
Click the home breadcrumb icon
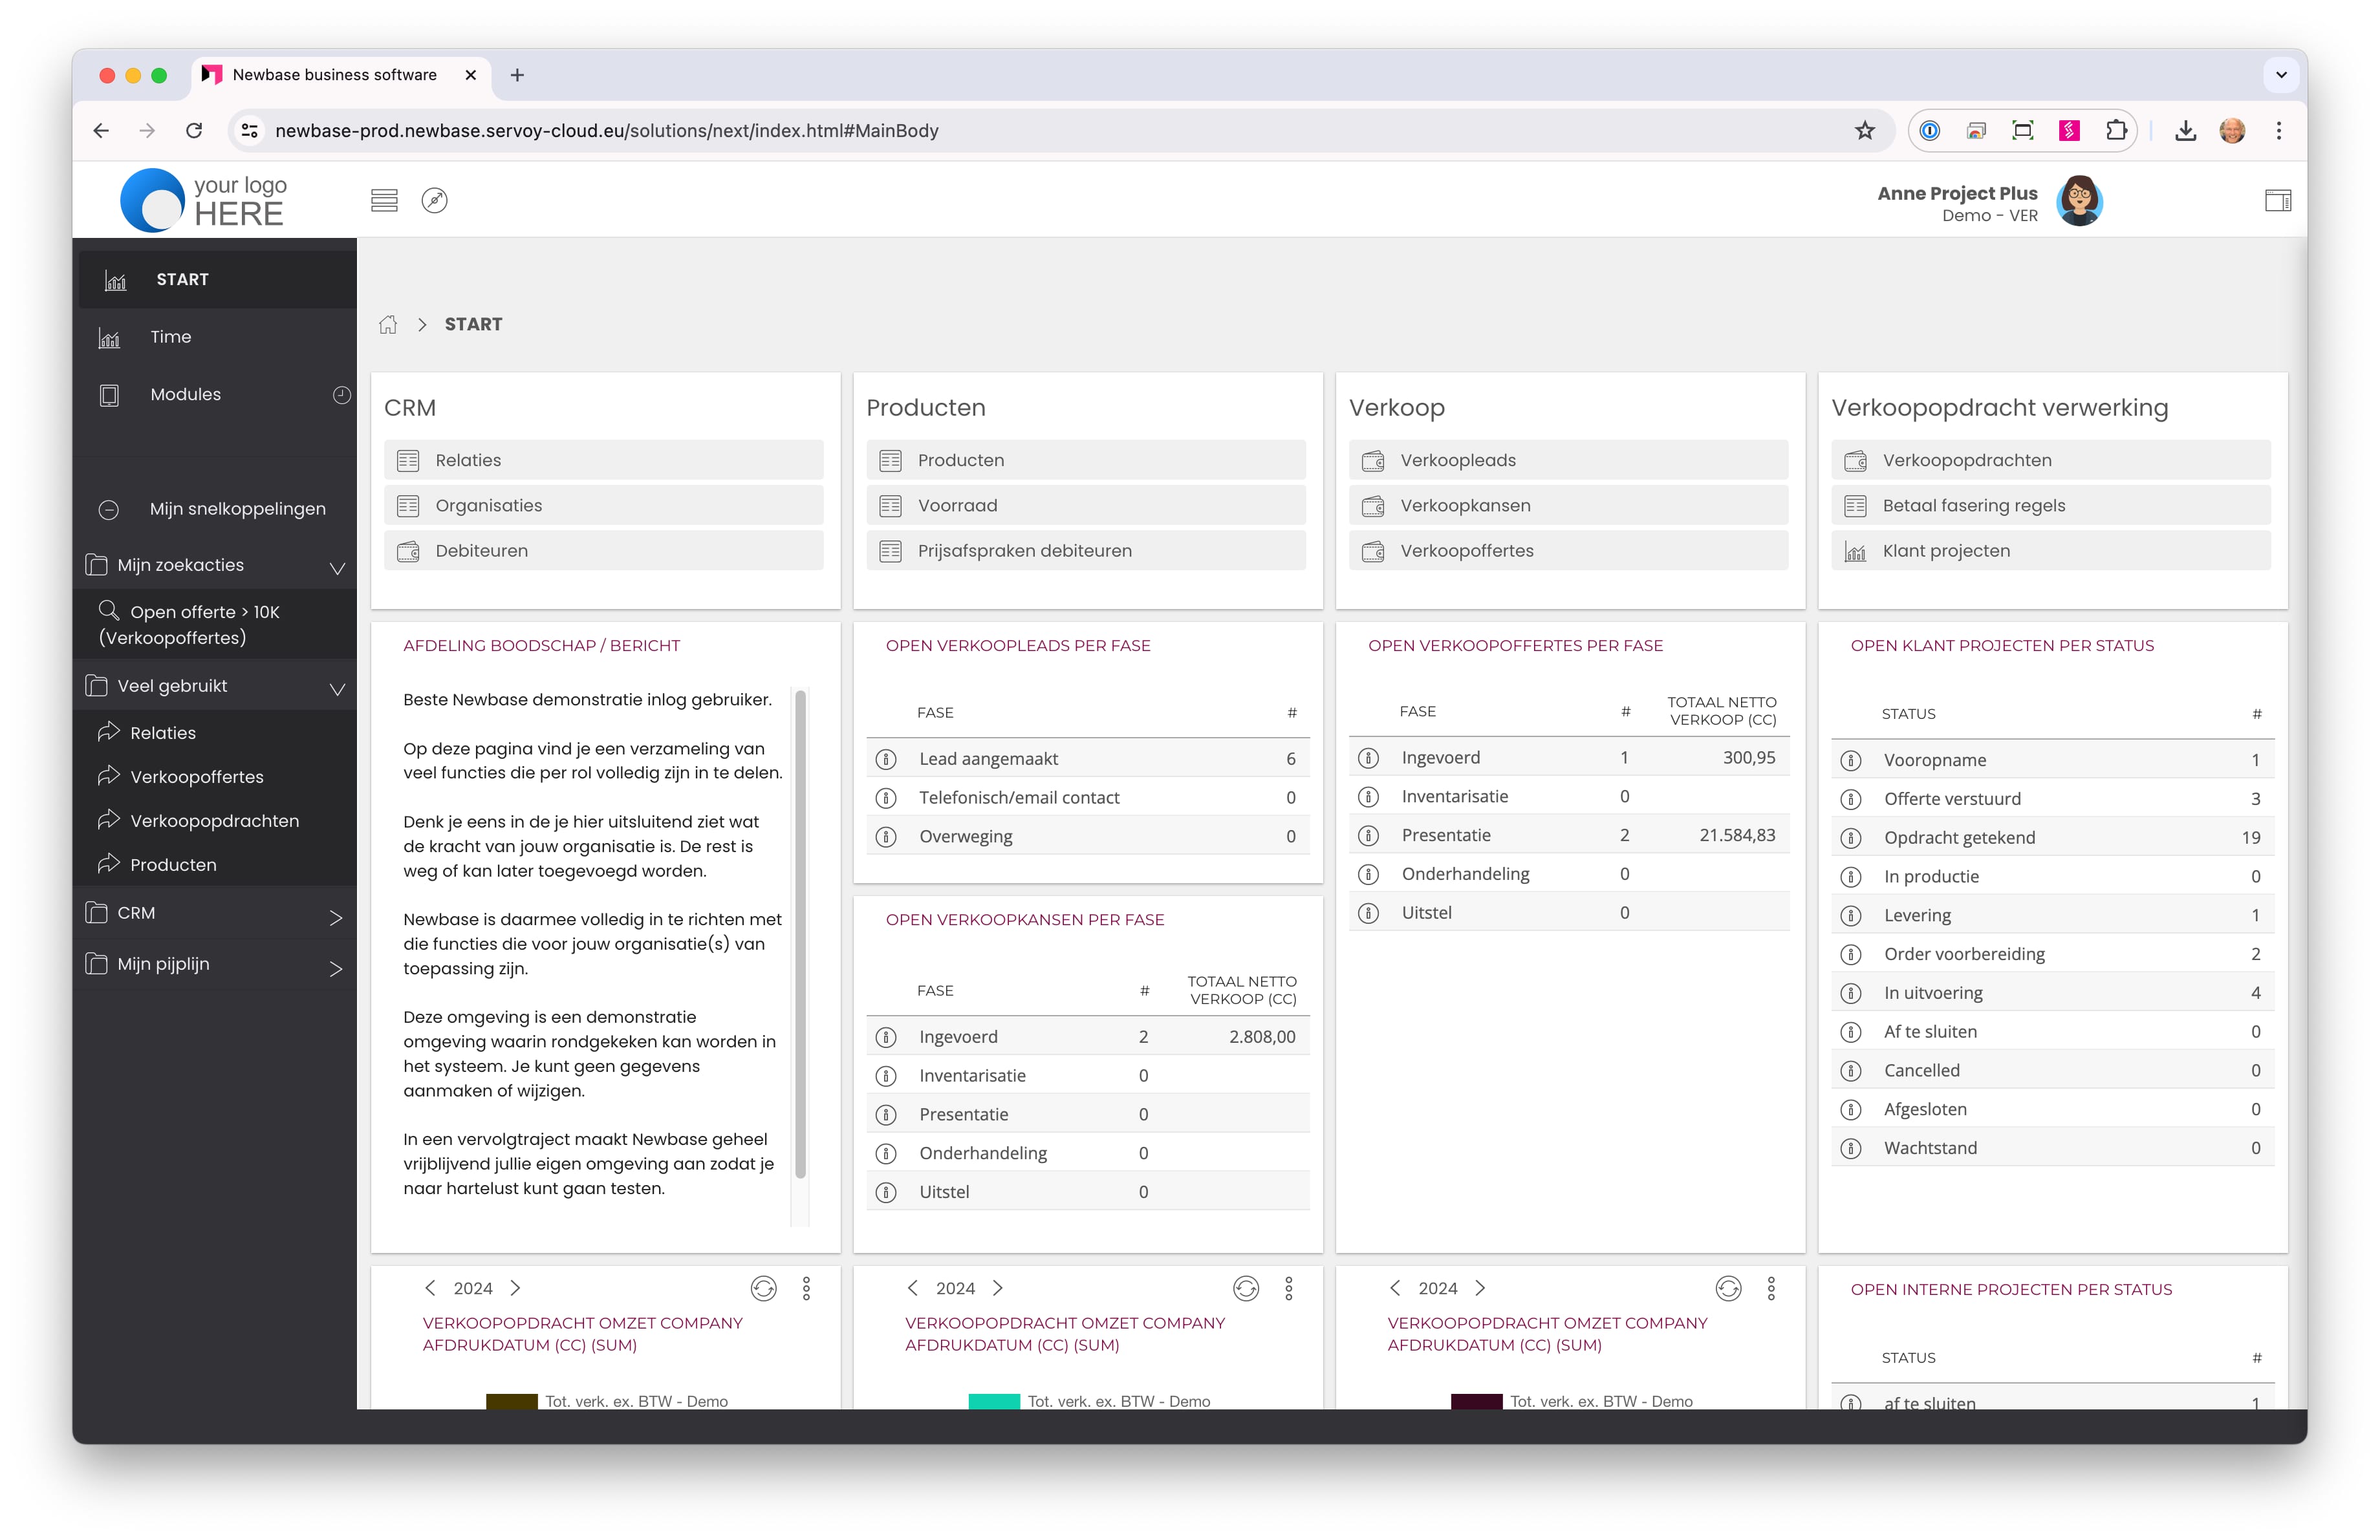tap(388, 325)
